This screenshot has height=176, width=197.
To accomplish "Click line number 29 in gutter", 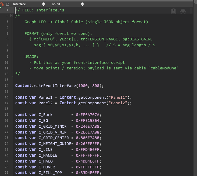I will tap(6, 172).
